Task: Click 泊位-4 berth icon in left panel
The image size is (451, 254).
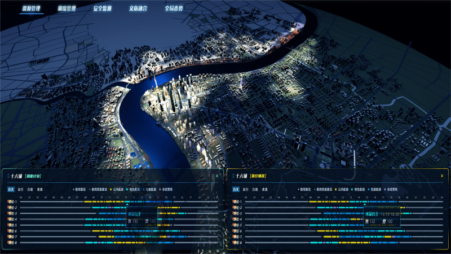Action: tap(9, 219)
